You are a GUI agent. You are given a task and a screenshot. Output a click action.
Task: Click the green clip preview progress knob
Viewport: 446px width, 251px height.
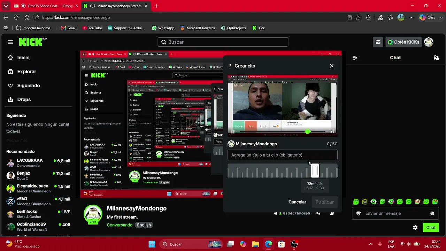[x=307, y=131]
